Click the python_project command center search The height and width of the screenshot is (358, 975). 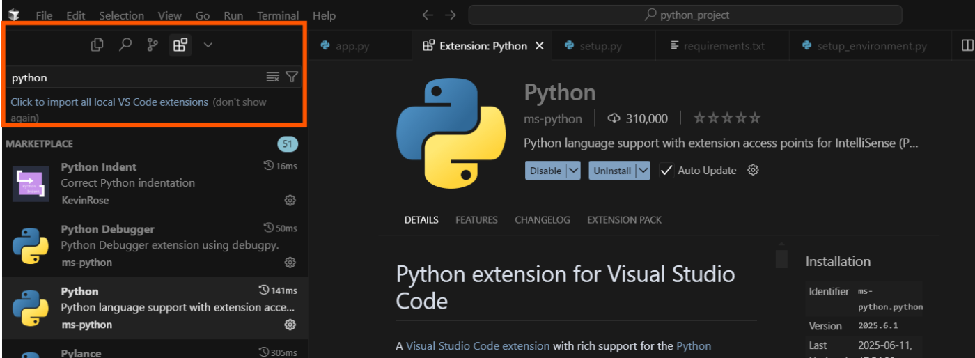[x=685, y=15]
